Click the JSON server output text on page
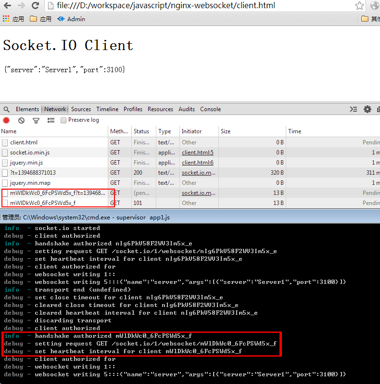 click(x=64, y=70)
